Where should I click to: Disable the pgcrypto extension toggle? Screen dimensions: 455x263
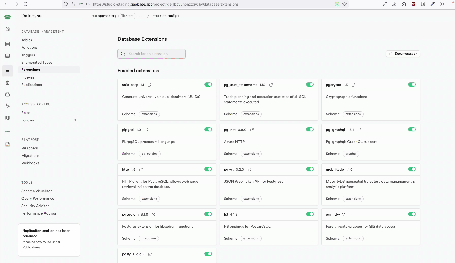tap(412, 84)
